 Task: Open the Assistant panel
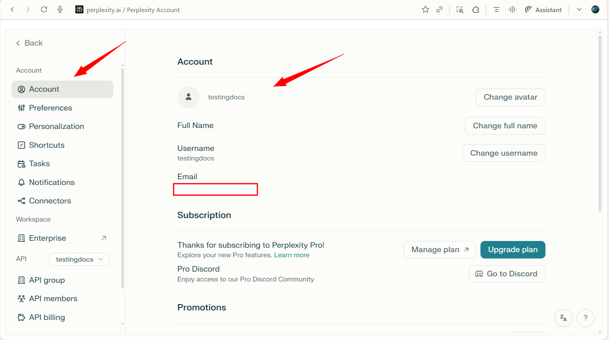click(x=543, y=10)
